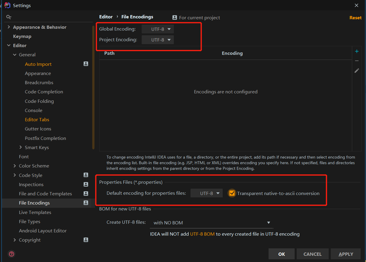The image size is (366, 262).
Task: Open Auto Import settings
Action: pyautogui.click(x=38, y=64)
